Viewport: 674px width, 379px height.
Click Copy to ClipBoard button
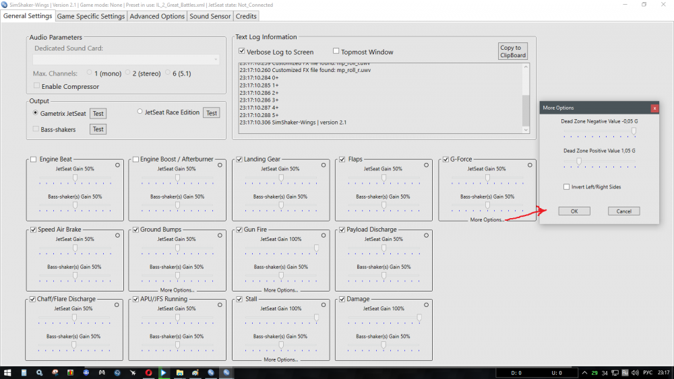click(x=513, y=51)
